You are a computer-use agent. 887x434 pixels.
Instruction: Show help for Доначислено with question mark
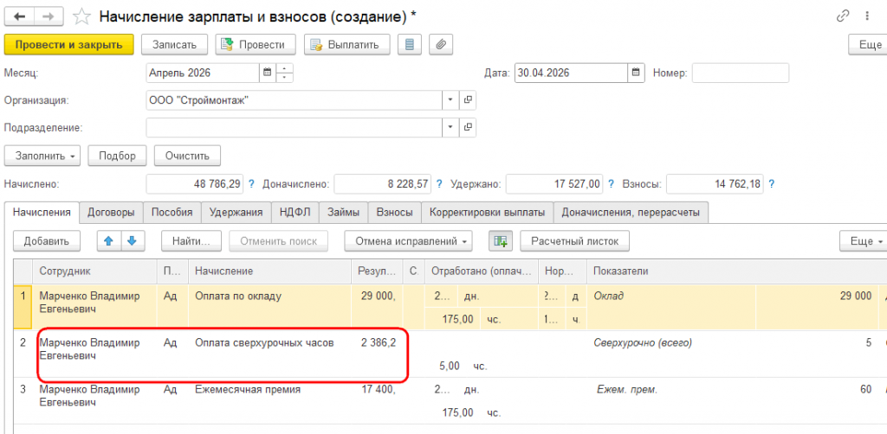439,184
